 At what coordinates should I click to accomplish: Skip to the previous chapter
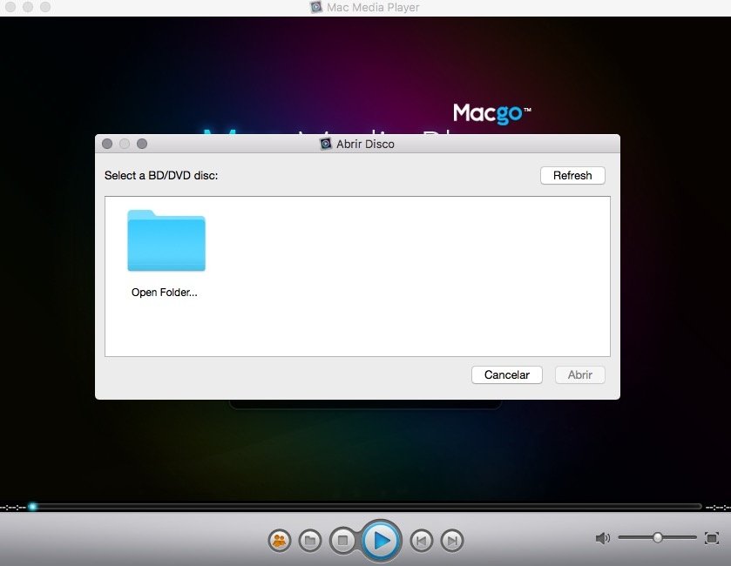pyautogui.click(x=422, y=541)
